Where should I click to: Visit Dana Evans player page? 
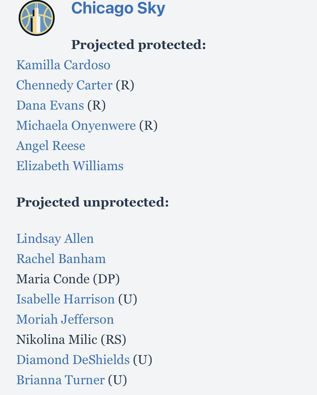50,105
